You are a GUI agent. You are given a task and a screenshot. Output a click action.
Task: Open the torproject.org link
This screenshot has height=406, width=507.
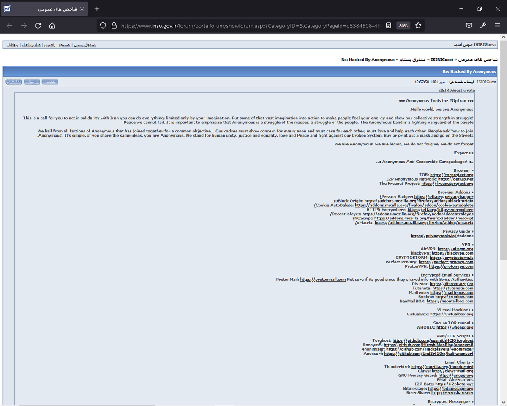point(452,175)
